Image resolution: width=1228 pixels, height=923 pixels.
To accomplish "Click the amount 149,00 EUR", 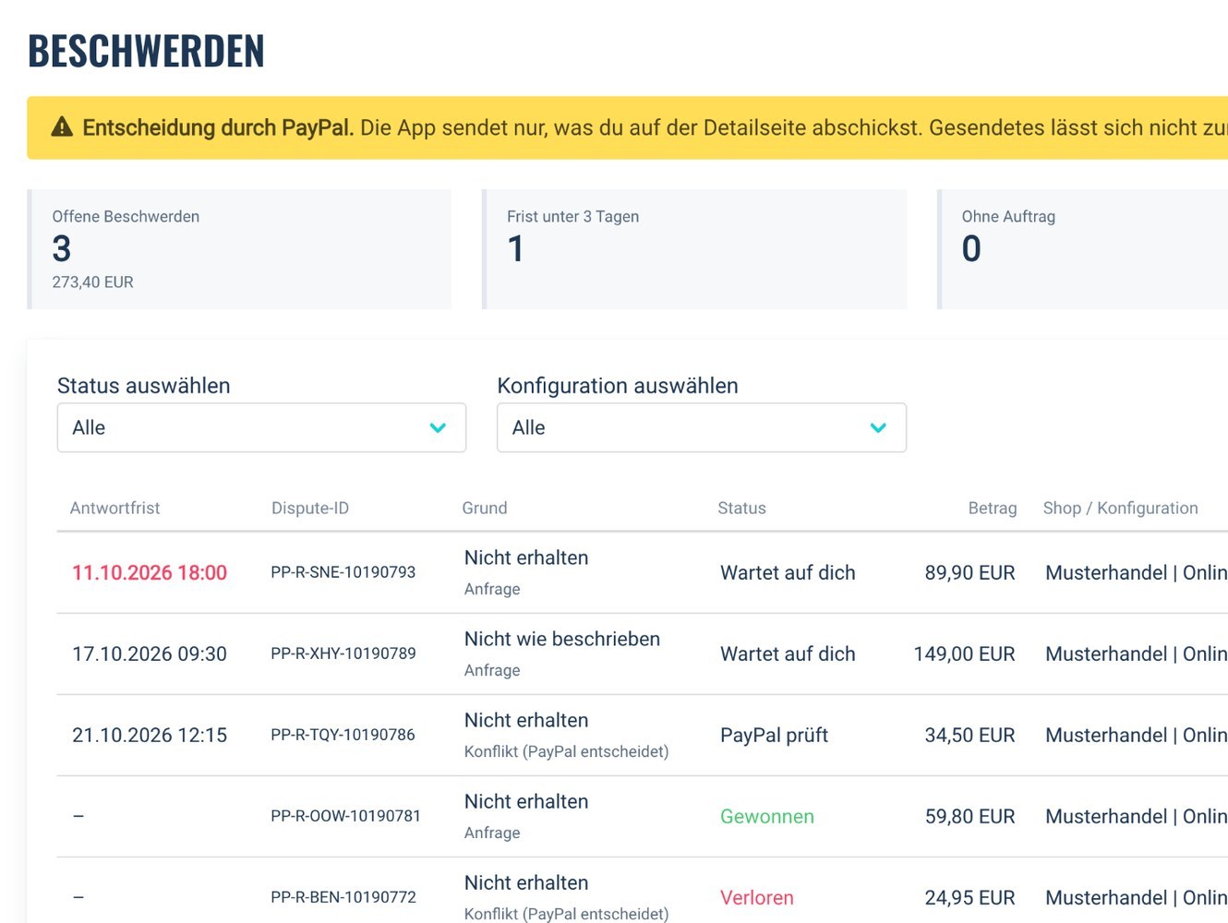I will coord(965,653).
